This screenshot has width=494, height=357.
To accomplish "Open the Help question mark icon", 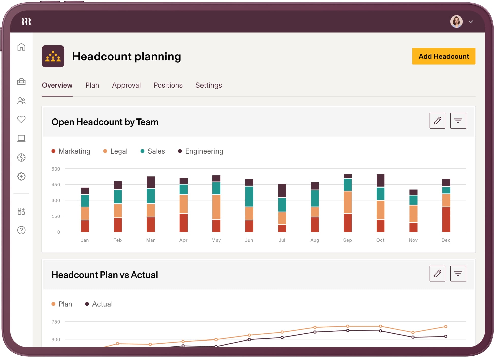I will point(21,230).
